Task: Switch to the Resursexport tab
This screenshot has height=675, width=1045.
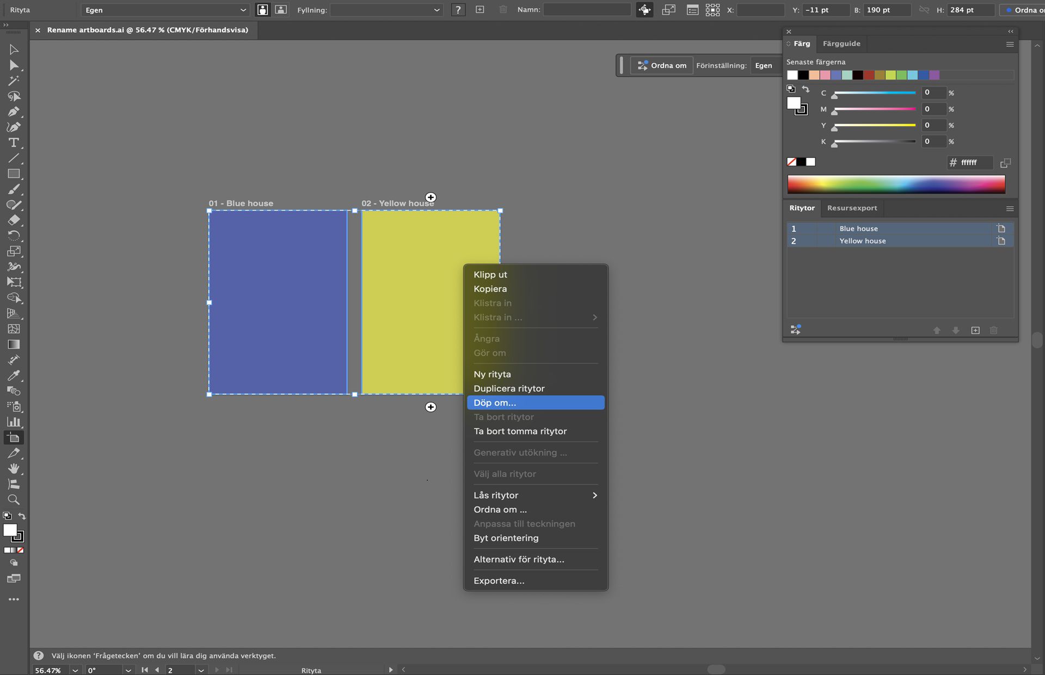Action: (852, 208)
